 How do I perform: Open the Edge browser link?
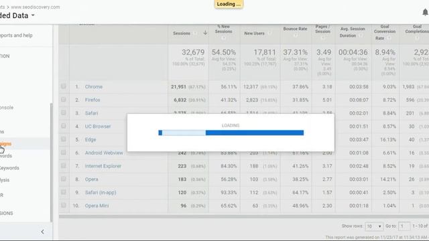coord(90,140)
